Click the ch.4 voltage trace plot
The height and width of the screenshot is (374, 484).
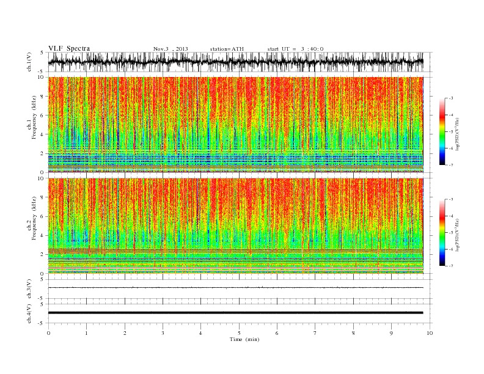(x=240, y=313)
